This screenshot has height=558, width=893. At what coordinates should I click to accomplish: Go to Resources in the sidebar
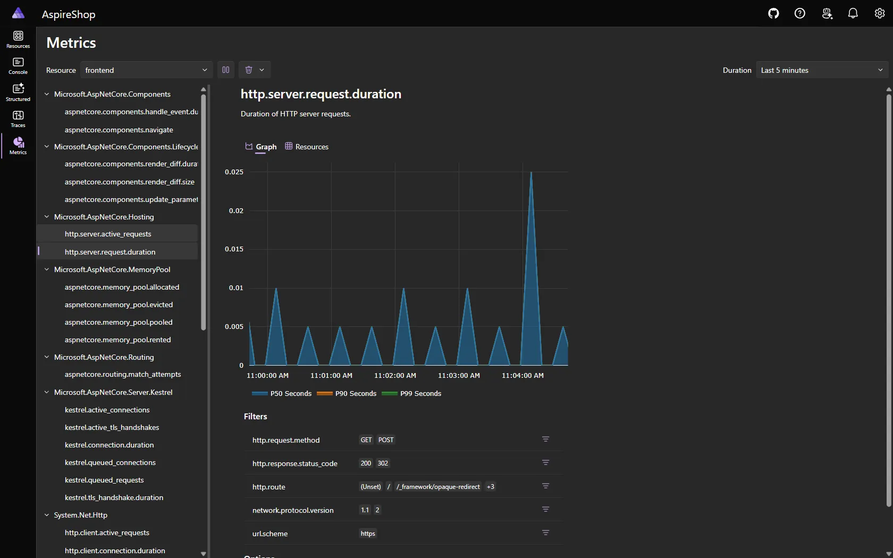pyautogui.click(x=18, y=39)
